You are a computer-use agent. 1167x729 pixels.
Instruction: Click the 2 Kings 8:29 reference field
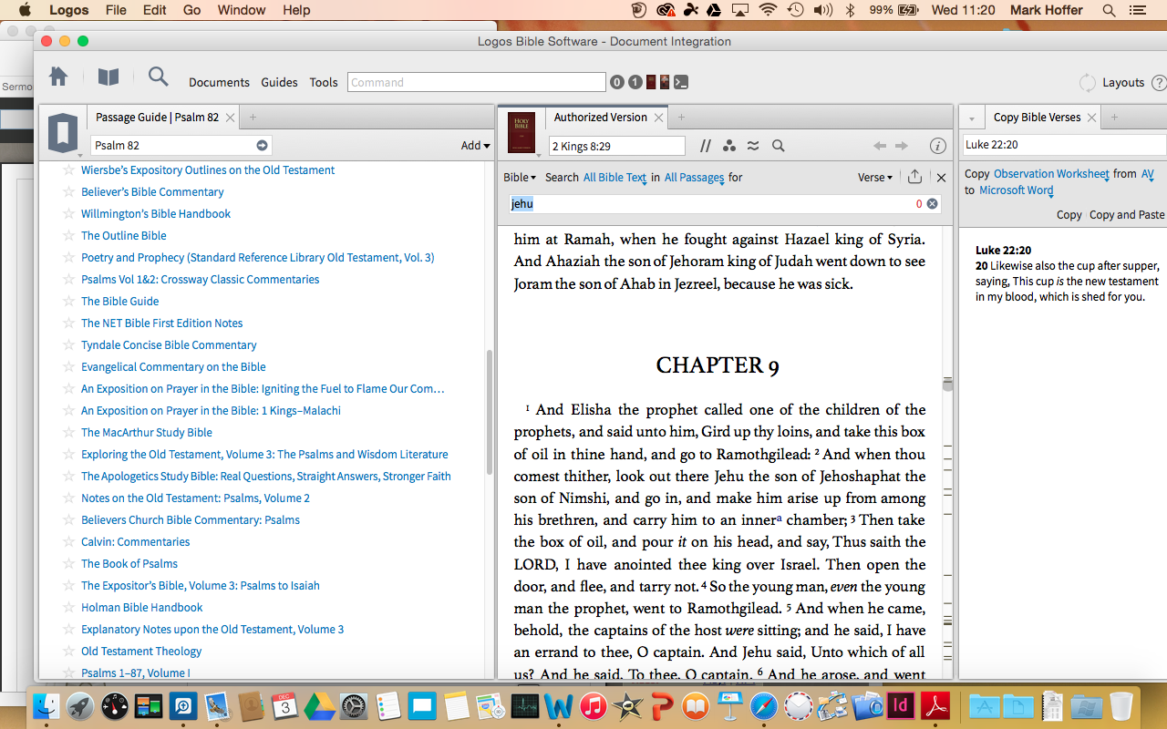(617, 146)
